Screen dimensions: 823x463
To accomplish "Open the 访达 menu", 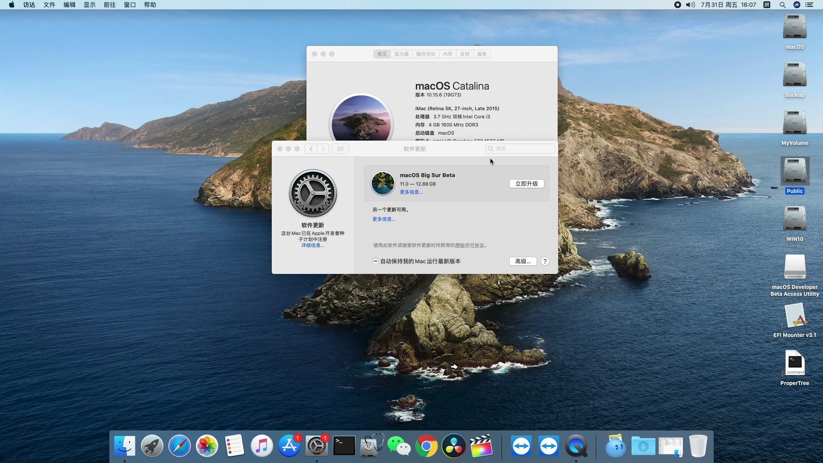I will (x=29, y=5).
